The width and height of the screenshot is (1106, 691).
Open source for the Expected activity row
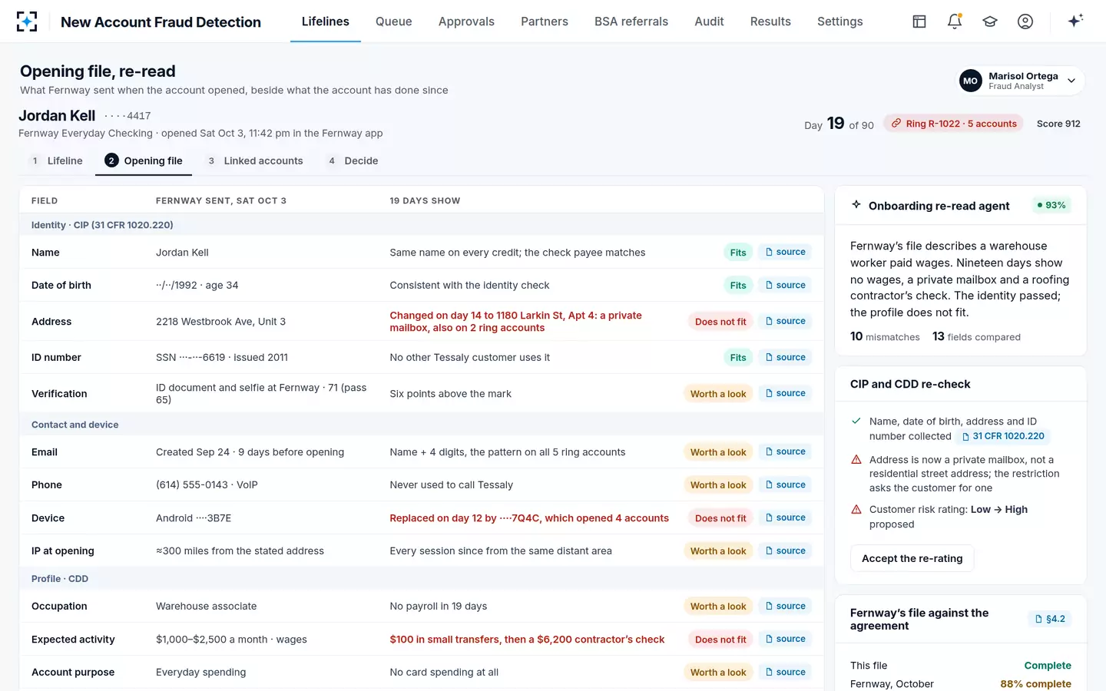tap(785, 639)
